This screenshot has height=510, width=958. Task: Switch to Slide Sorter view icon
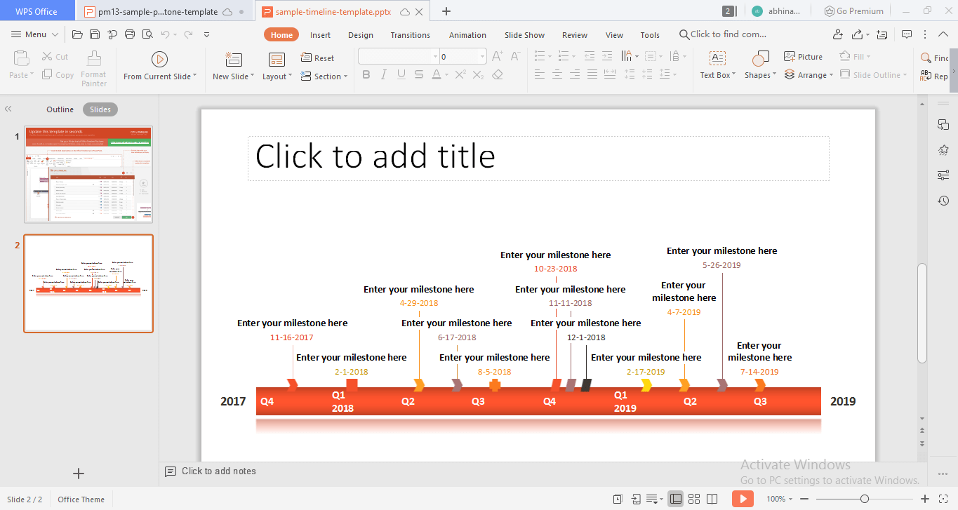[694, 499]
